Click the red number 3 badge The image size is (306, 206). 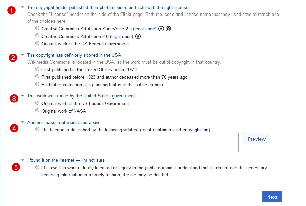pyautogui.click(x=14, y=99)
